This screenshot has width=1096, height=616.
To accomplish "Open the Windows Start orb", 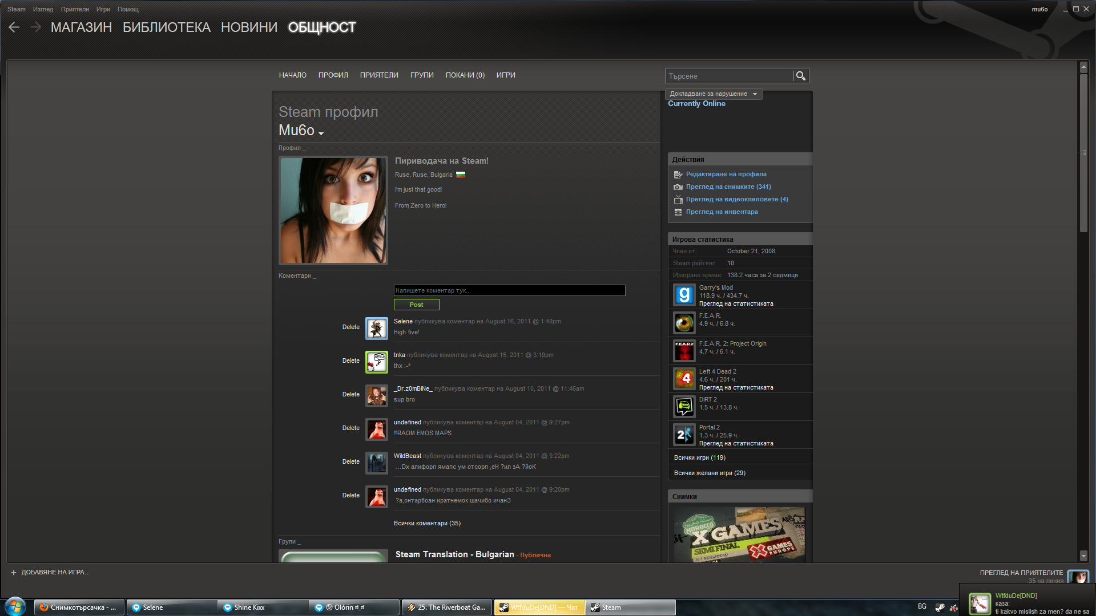I will point(15,607).
